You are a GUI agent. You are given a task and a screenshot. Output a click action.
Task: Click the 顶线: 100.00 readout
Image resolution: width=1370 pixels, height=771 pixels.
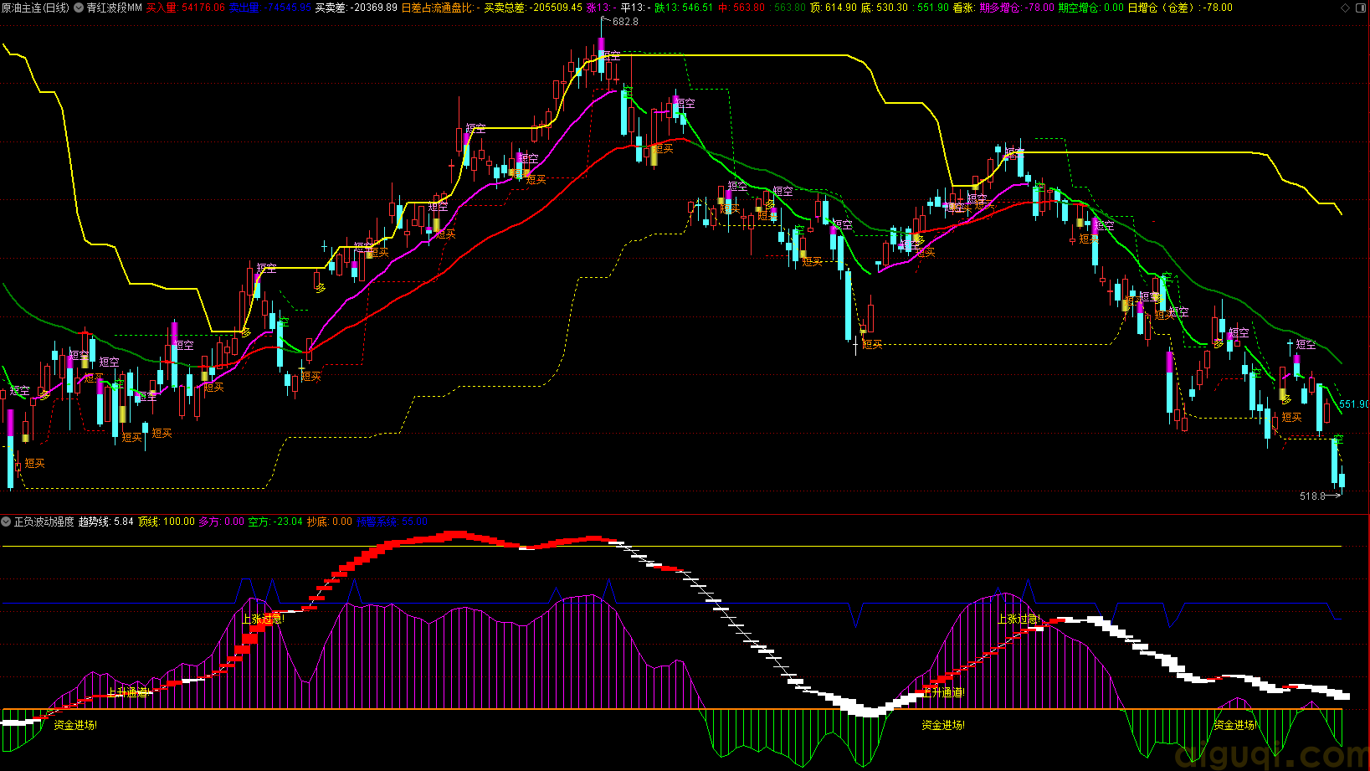tap(167, 522)
